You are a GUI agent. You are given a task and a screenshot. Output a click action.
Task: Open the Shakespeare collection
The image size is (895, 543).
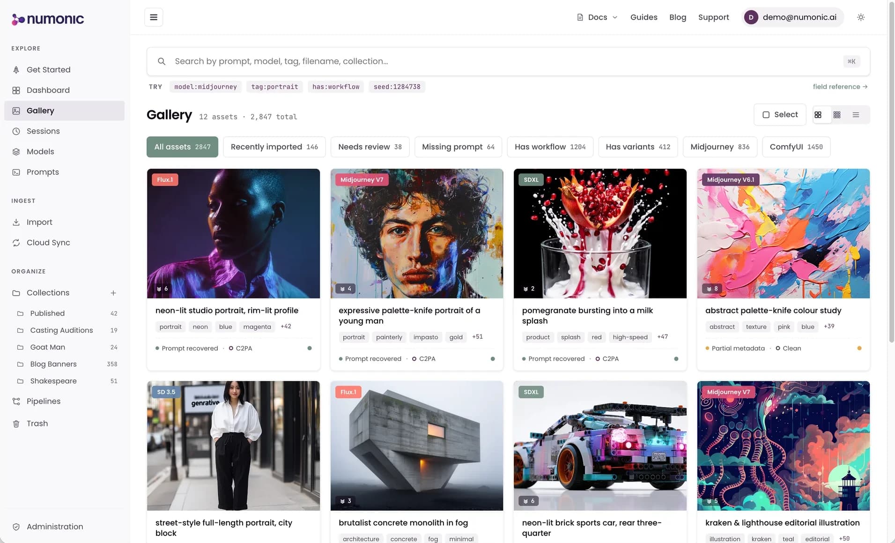(67, 381)
